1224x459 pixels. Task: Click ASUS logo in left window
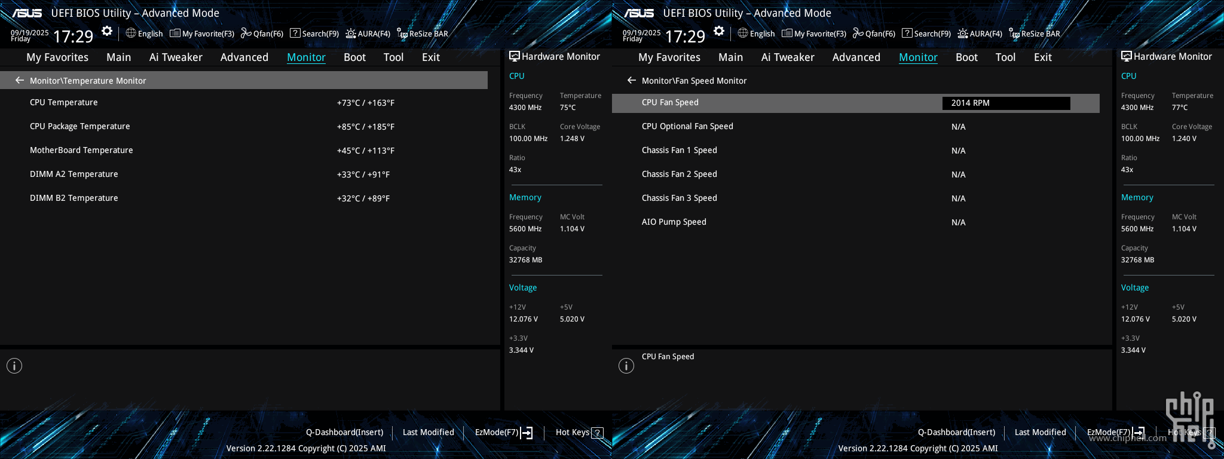point(27,13)
